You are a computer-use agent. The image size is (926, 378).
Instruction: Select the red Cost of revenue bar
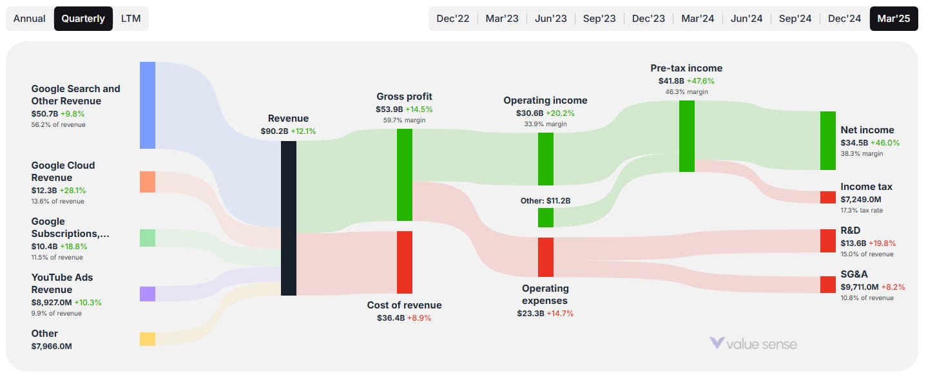(x=405, y=262)
